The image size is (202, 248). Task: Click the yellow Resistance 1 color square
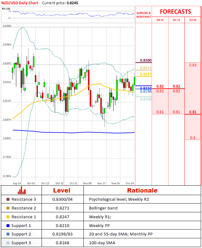8,217
